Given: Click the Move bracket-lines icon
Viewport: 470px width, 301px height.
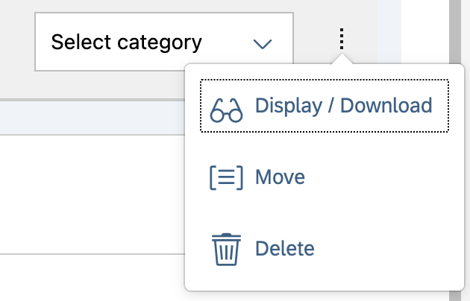Looking at the screenshot, I should [x=227, y=178].
